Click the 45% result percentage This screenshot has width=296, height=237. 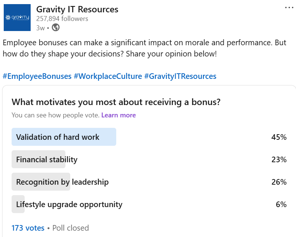[279, 137]
